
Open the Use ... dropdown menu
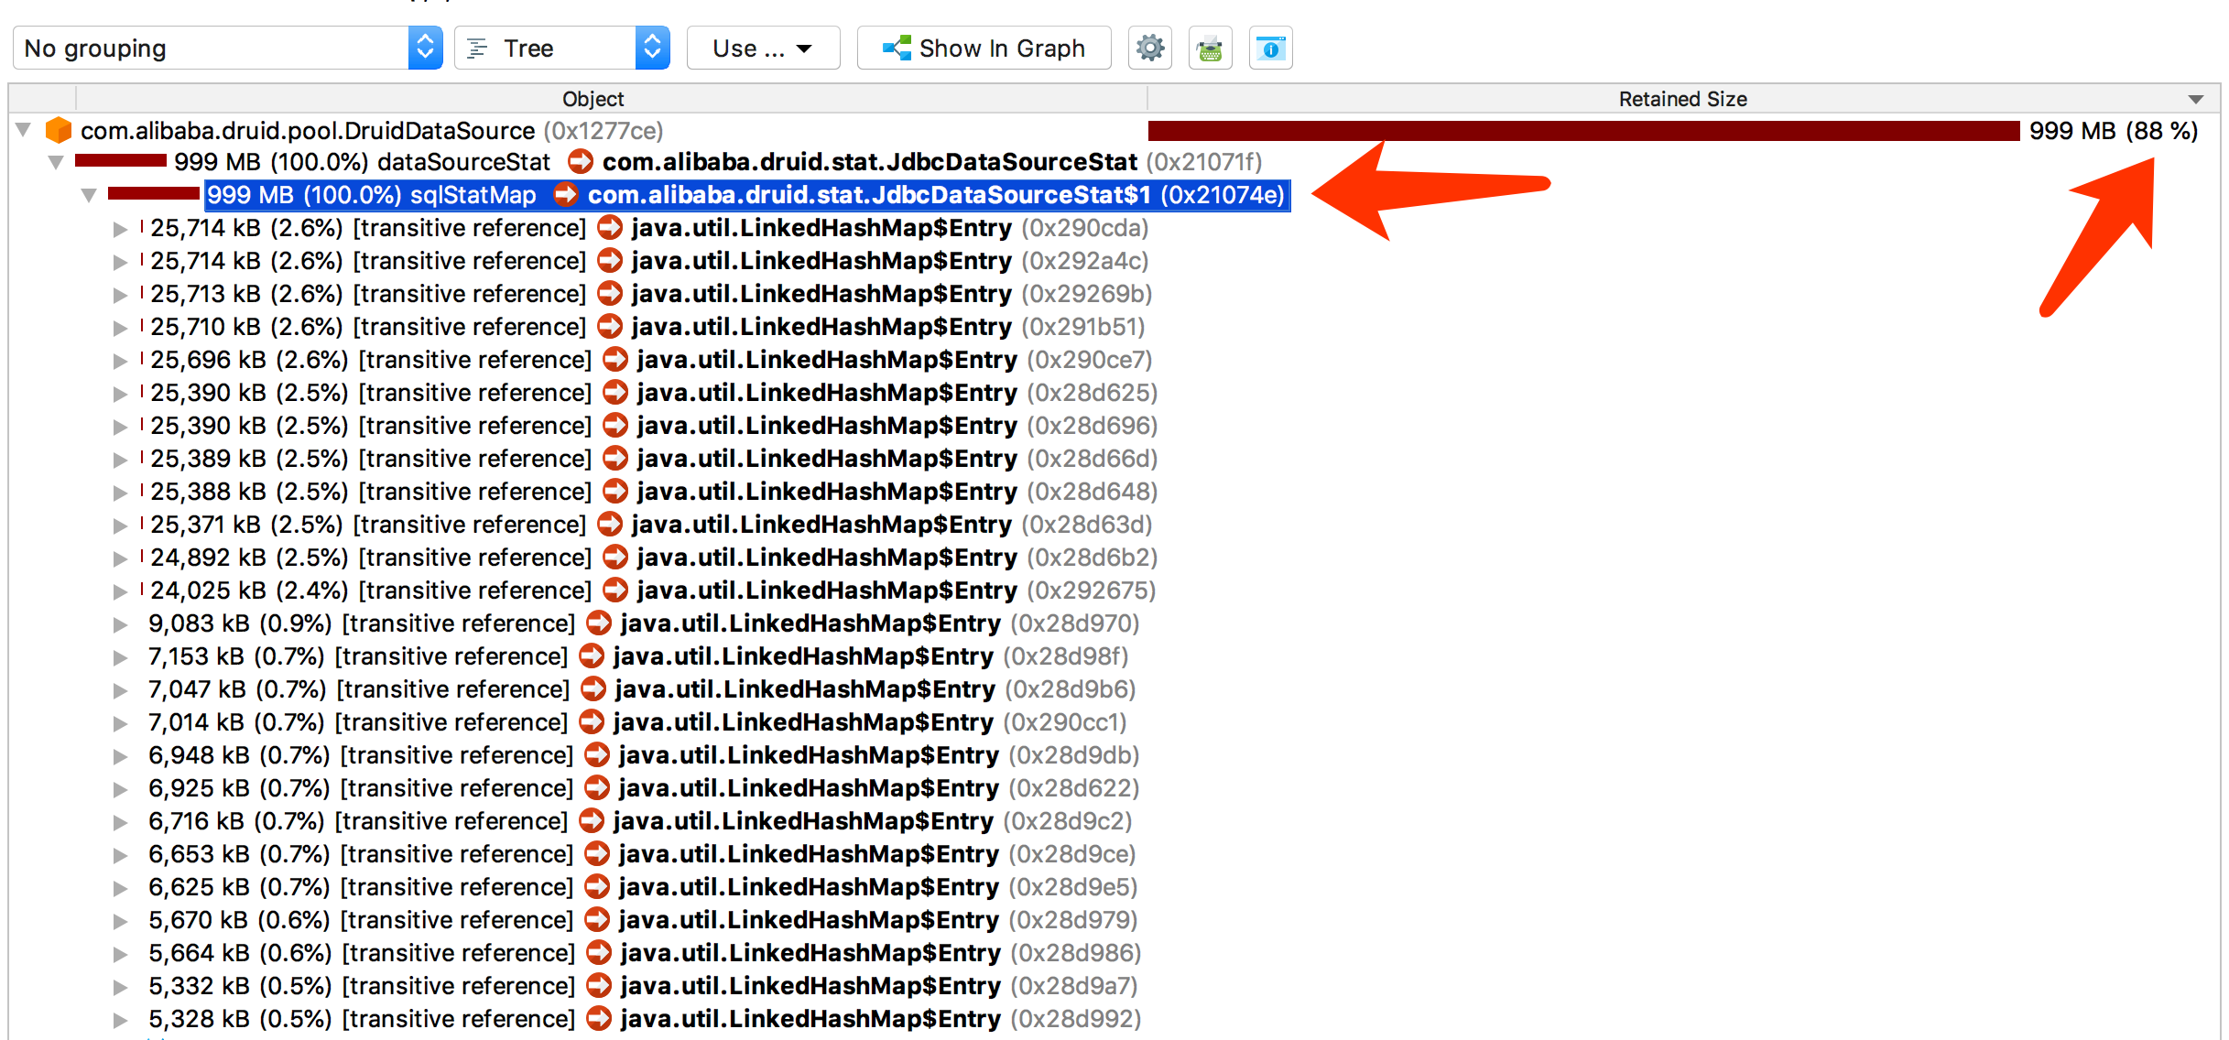763,48
